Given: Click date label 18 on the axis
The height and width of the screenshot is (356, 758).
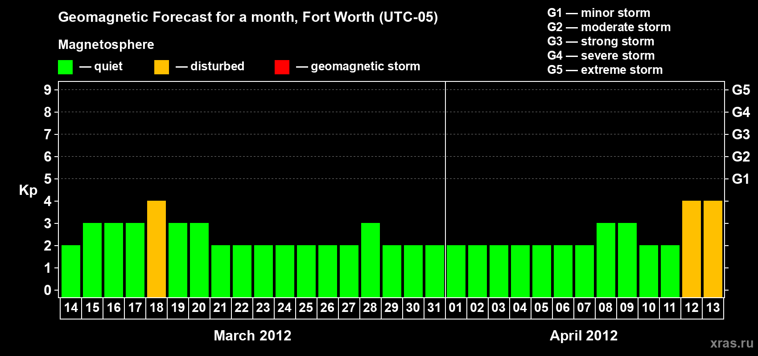Looking at the screenshot, I should (x=157, y=308).
